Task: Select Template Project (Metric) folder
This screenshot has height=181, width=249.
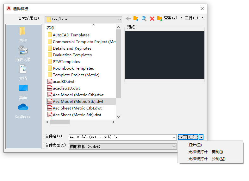Action: click(73, 75)
